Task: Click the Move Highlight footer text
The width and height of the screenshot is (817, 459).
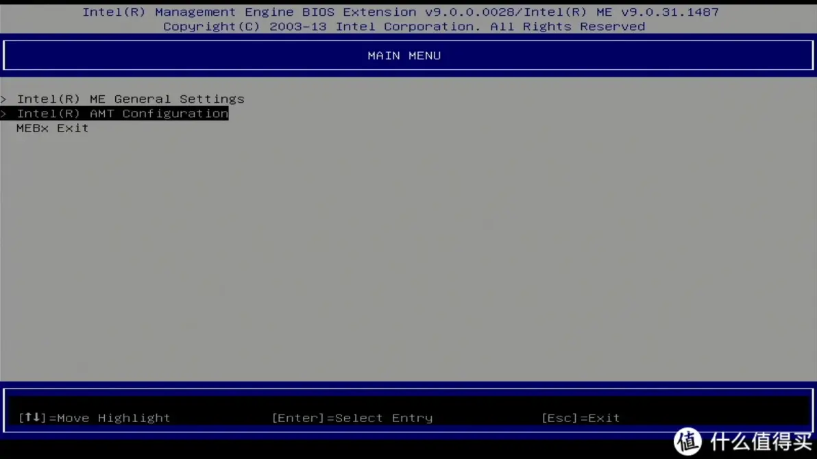Action: coord(112,417)
